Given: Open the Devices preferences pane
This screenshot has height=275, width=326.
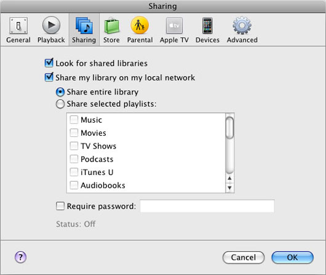Looking at the screenshot, I should pyautogui.click(x=207, y=30).
